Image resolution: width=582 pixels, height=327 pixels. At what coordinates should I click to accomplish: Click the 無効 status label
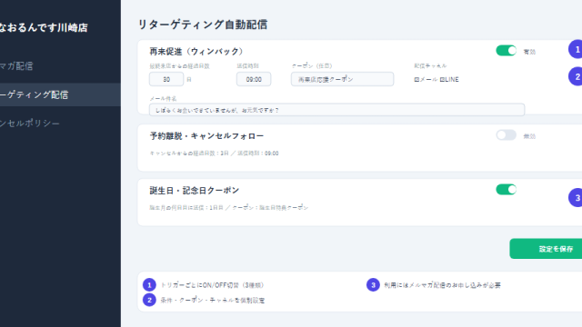tap(529, 136)
